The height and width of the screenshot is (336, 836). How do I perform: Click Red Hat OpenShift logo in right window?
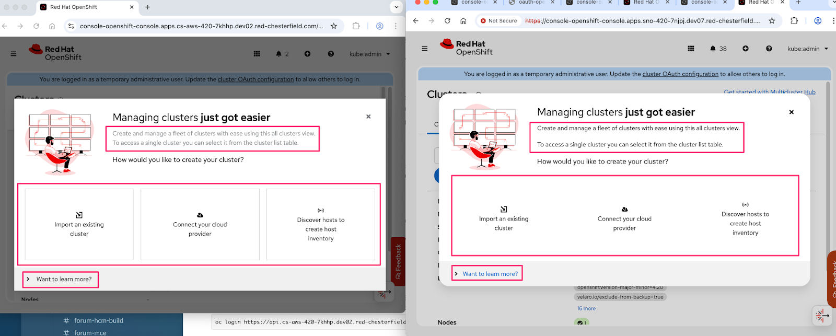(467, 48)
